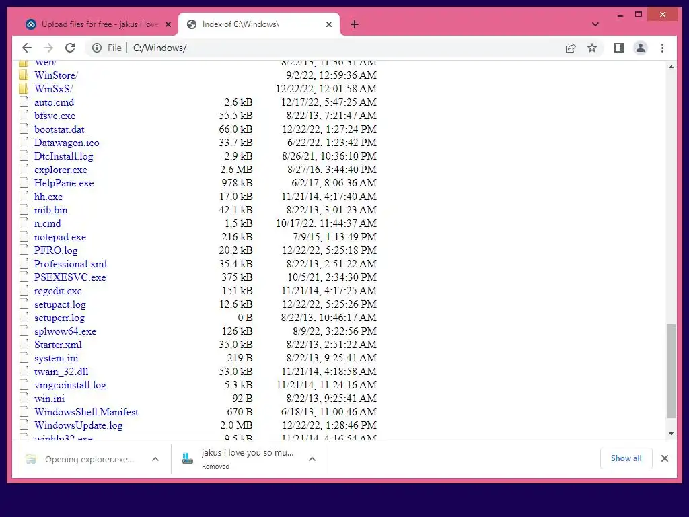The height and width of the screenshot is (517, 689).
Task: Open win.ini file link
Action: coord(49,399)
